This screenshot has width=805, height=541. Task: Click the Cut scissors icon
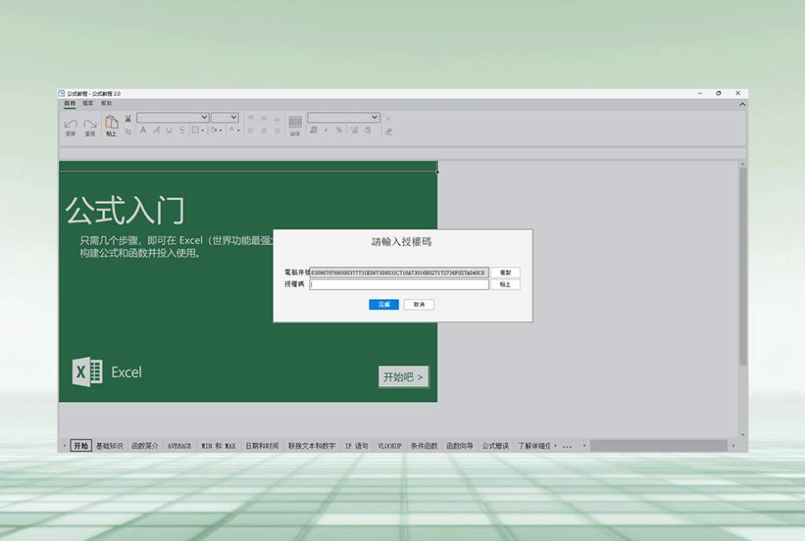pyautogui.click(x=127, y=118)
